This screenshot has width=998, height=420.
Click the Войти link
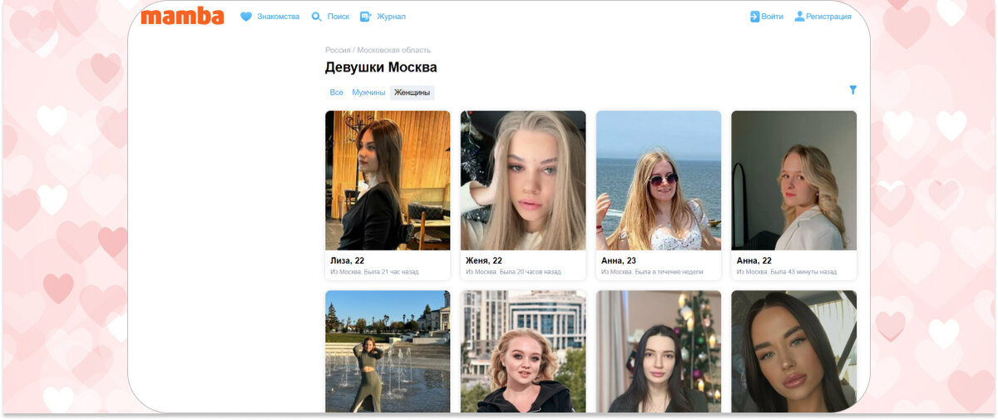coord(773,16)
